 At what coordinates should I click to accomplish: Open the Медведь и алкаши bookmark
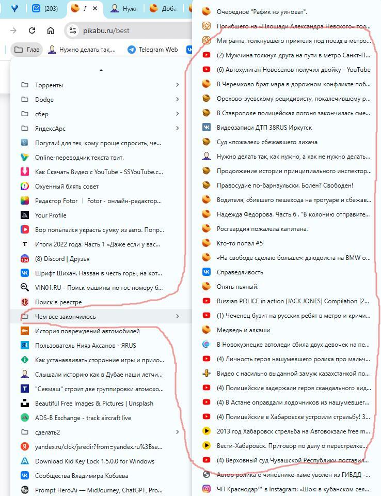click(243, 330)
